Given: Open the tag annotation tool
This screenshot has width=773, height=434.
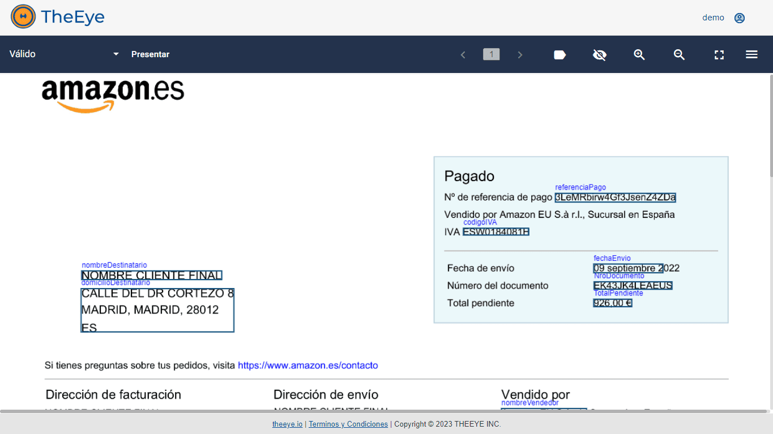Looking at the screenshot, I should (x=560, y=54).
